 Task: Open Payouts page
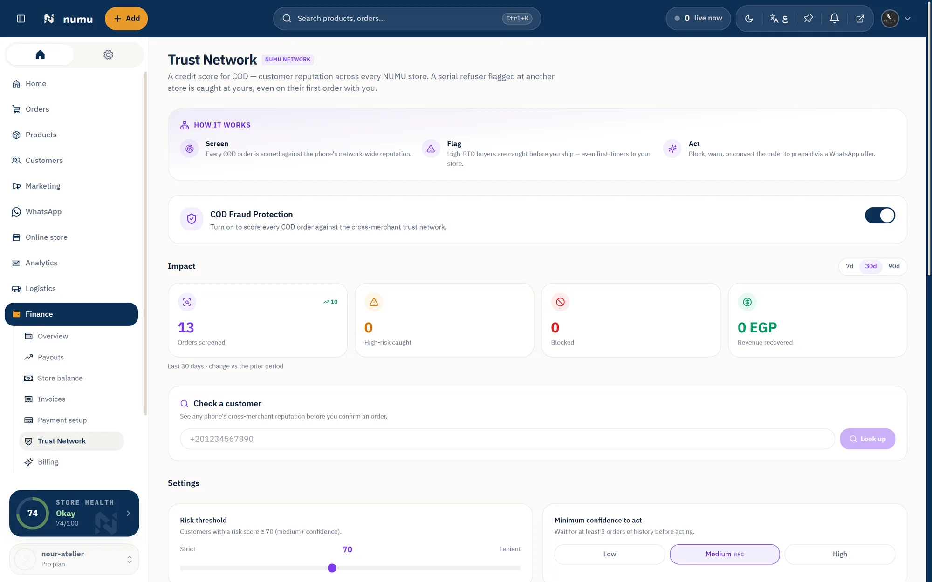click(x=72, y=357)
